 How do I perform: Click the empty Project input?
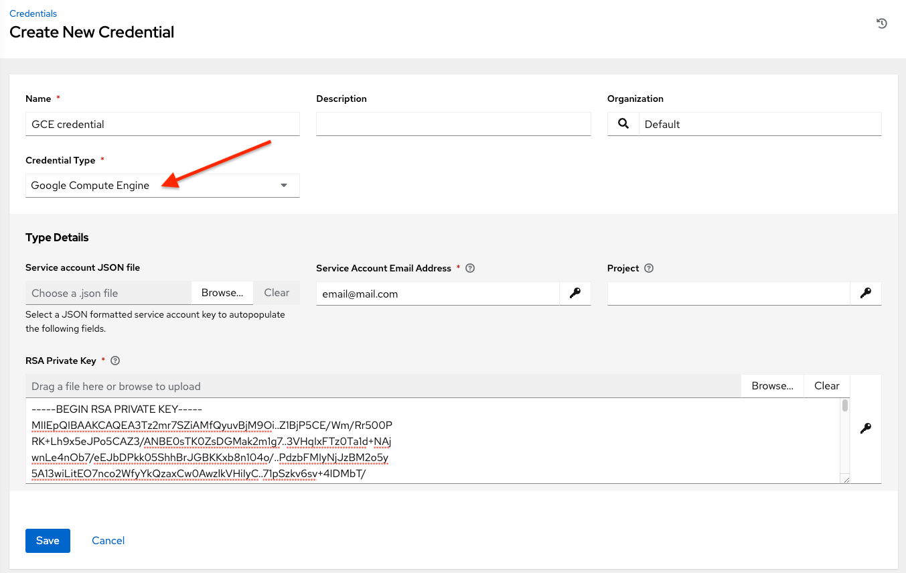click(x=728, y=294)
